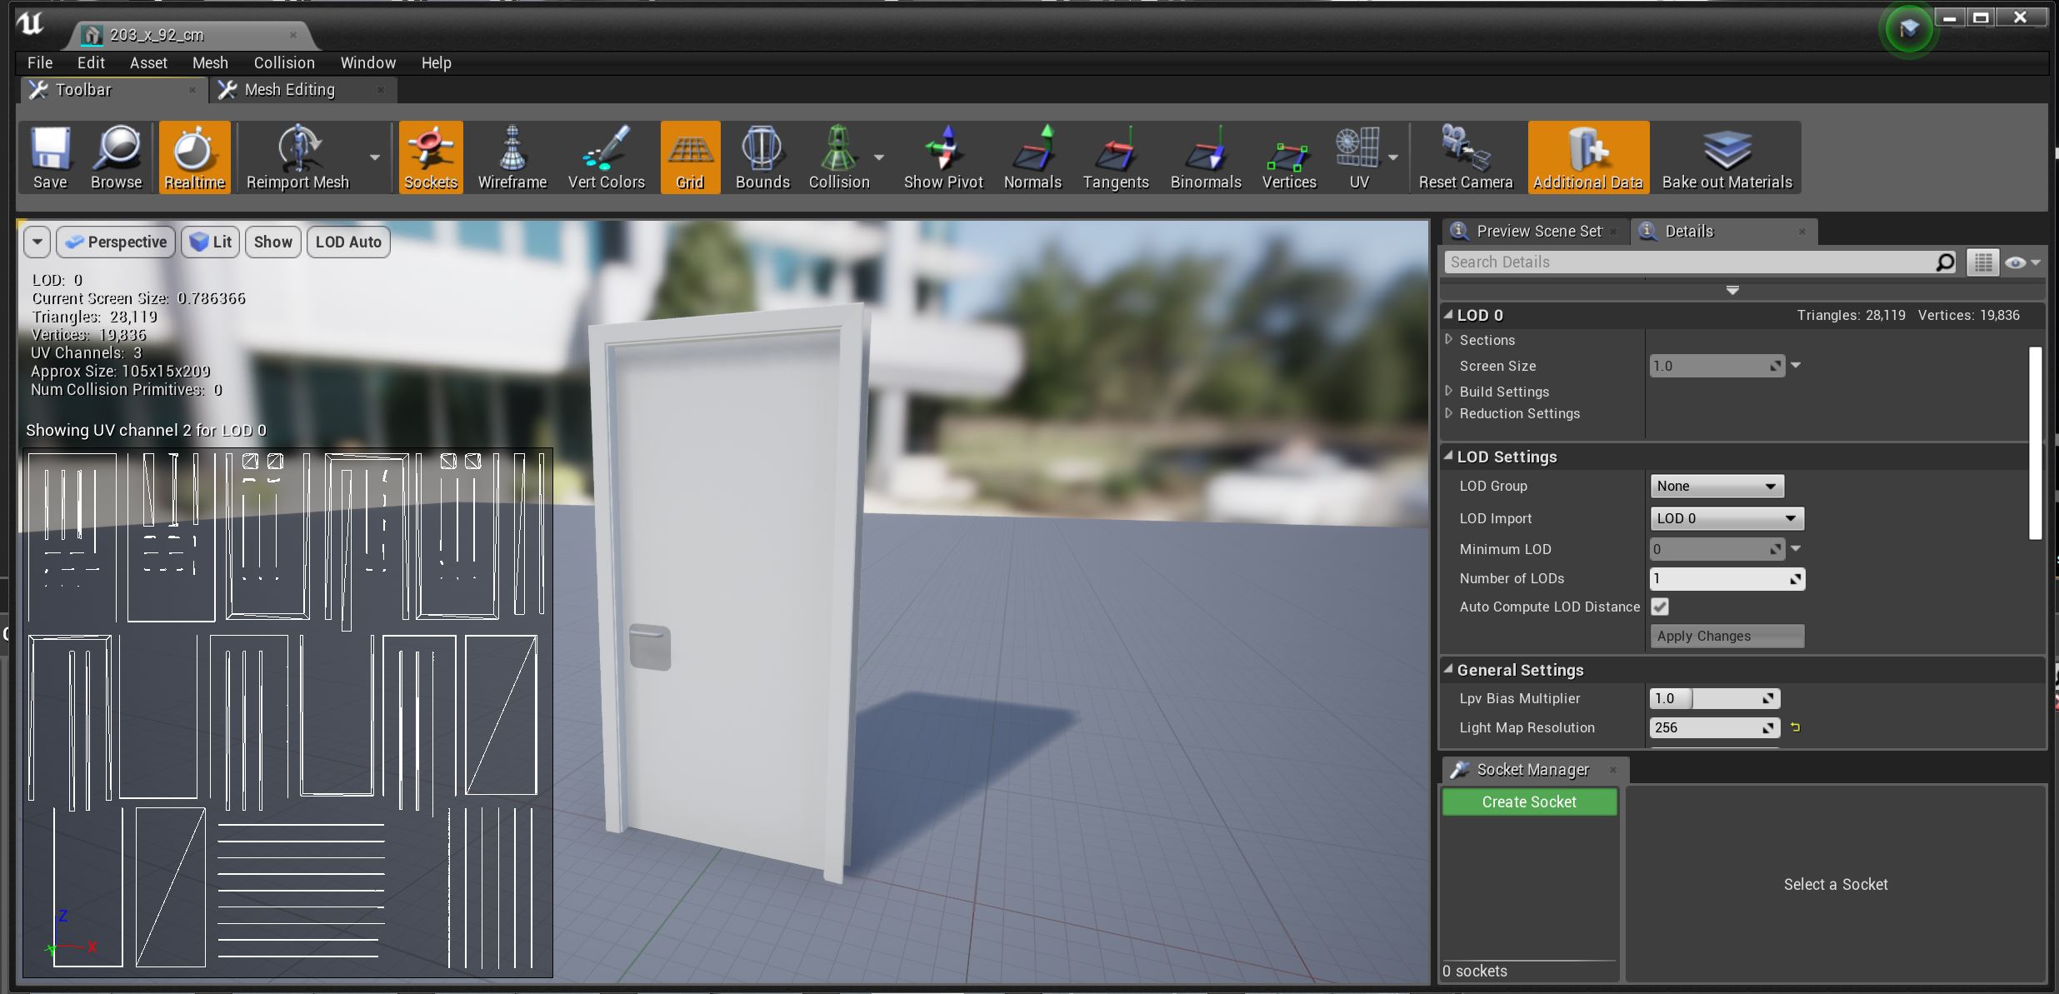This screenshot has height=994, width=2059.
Task: Toggle Details view options eye
Action: tap(2022, 262)
